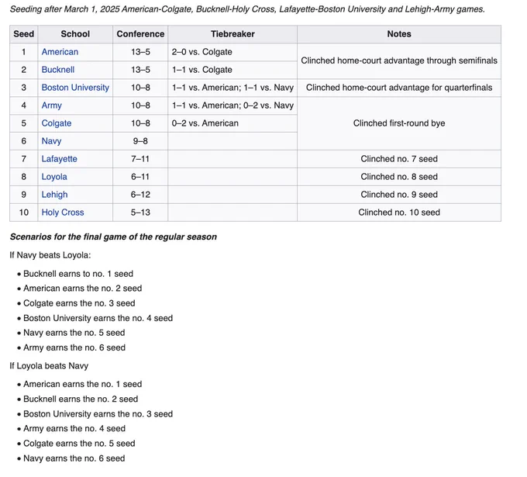Select 'American earns the no. 1 seed'
The image size is (527, 477).
pos(82,384)
